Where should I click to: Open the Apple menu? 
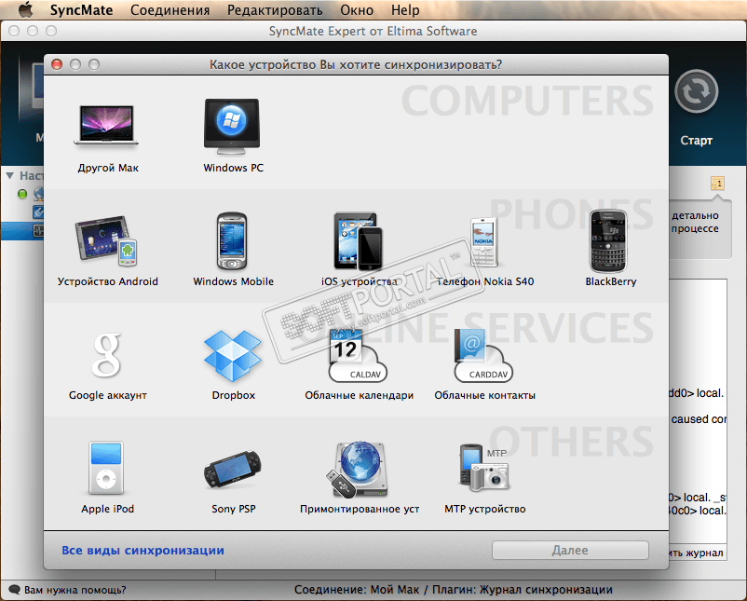tap(26, 9)
